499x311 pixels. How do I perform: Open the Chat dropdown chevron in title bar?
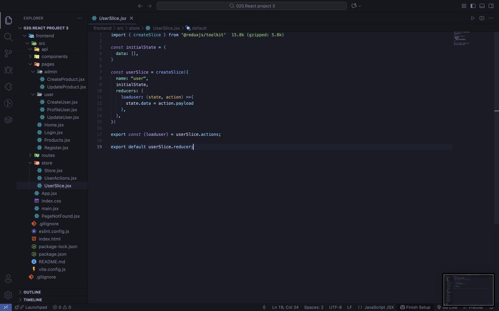click(x=360, y=6)
